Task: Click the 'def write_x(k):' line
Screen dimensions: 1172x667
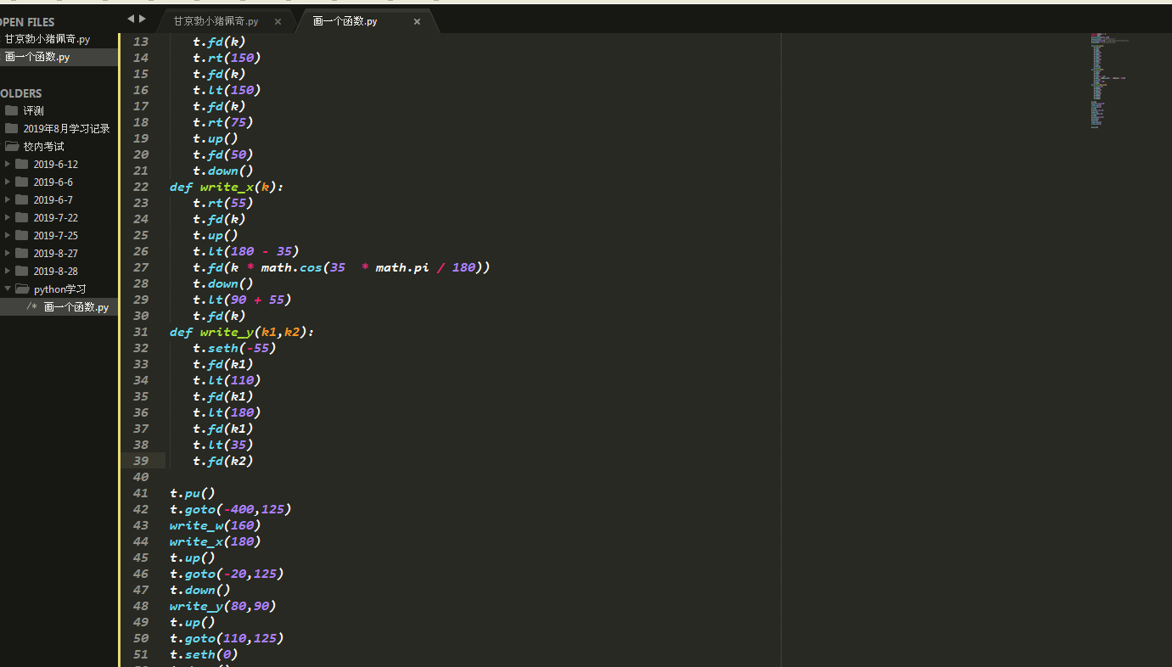Action: (227, 187)
